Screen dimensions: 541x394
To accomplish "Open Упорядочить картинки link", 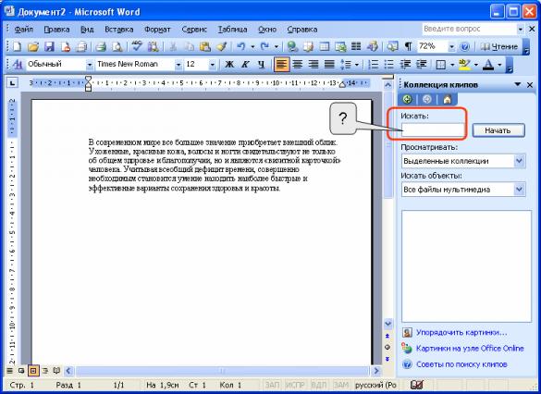I will (461, 333).
